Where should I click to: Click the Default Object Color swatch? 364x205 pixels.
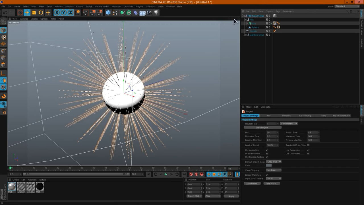pyautogui.click(x=269, y=165)
